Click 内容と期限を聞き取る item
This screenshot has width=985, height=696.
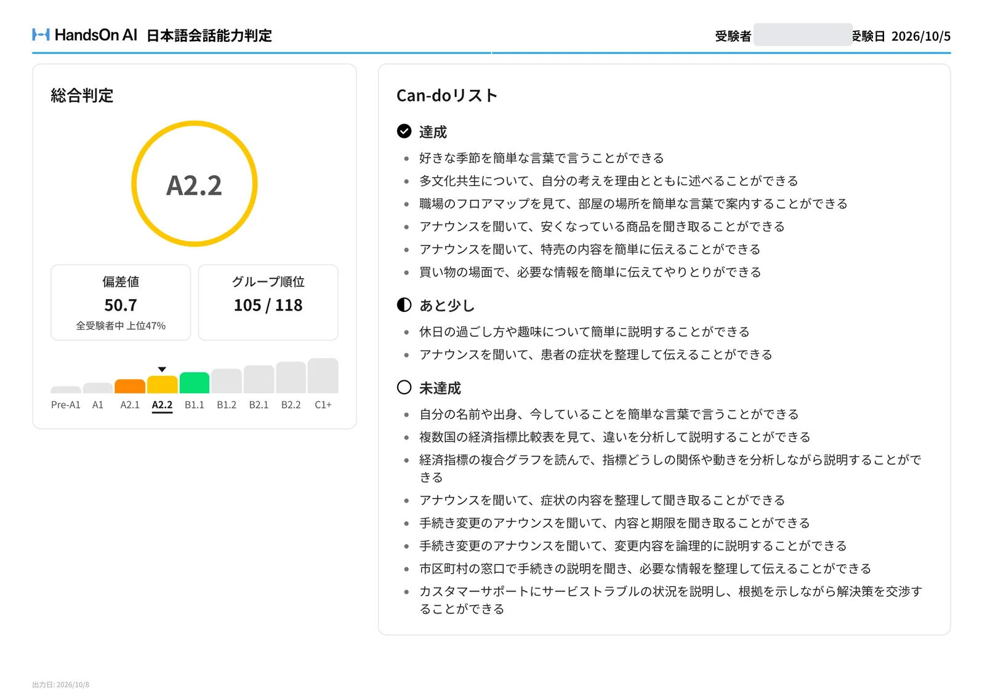(x=615, y=523)
